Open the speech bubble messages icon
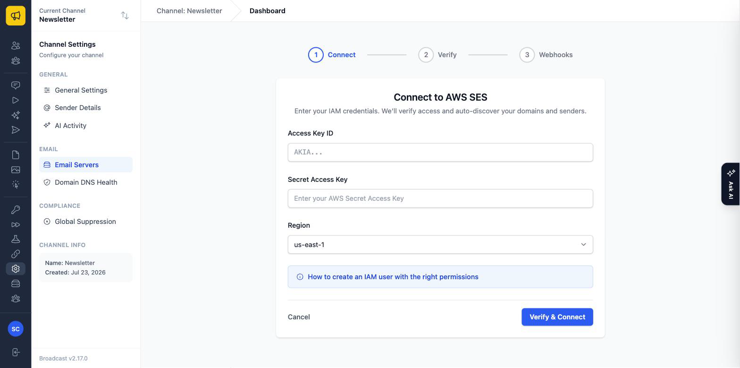The image size is (740, 368). (16, 86)
